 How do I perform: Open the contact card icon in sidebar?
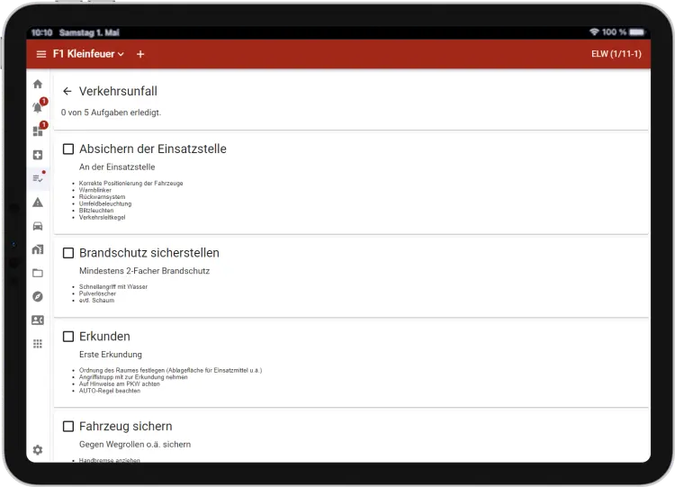click(x=38, y=320)
